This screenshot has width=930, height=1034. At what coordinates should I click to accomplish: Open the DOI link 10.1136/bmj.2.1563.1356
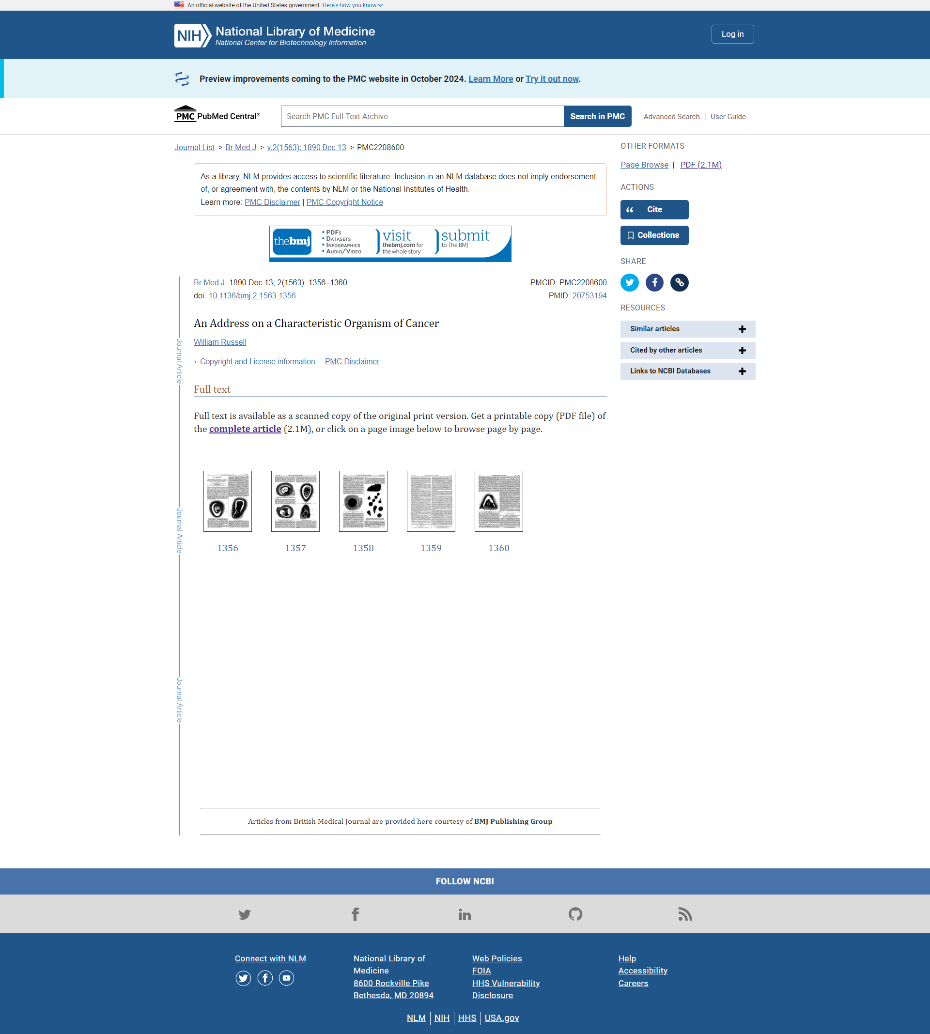point(252,296)
